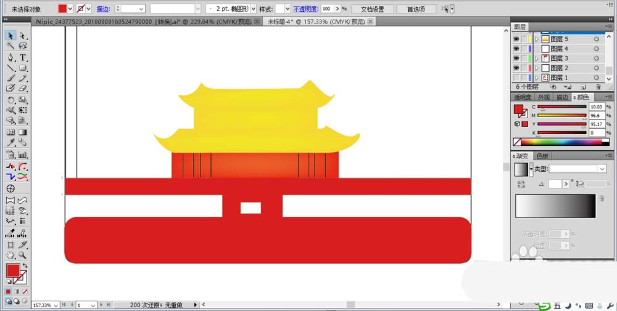Expand 图层 5 disclosure triangle
617x311 pixels.
tap(536, 39)
